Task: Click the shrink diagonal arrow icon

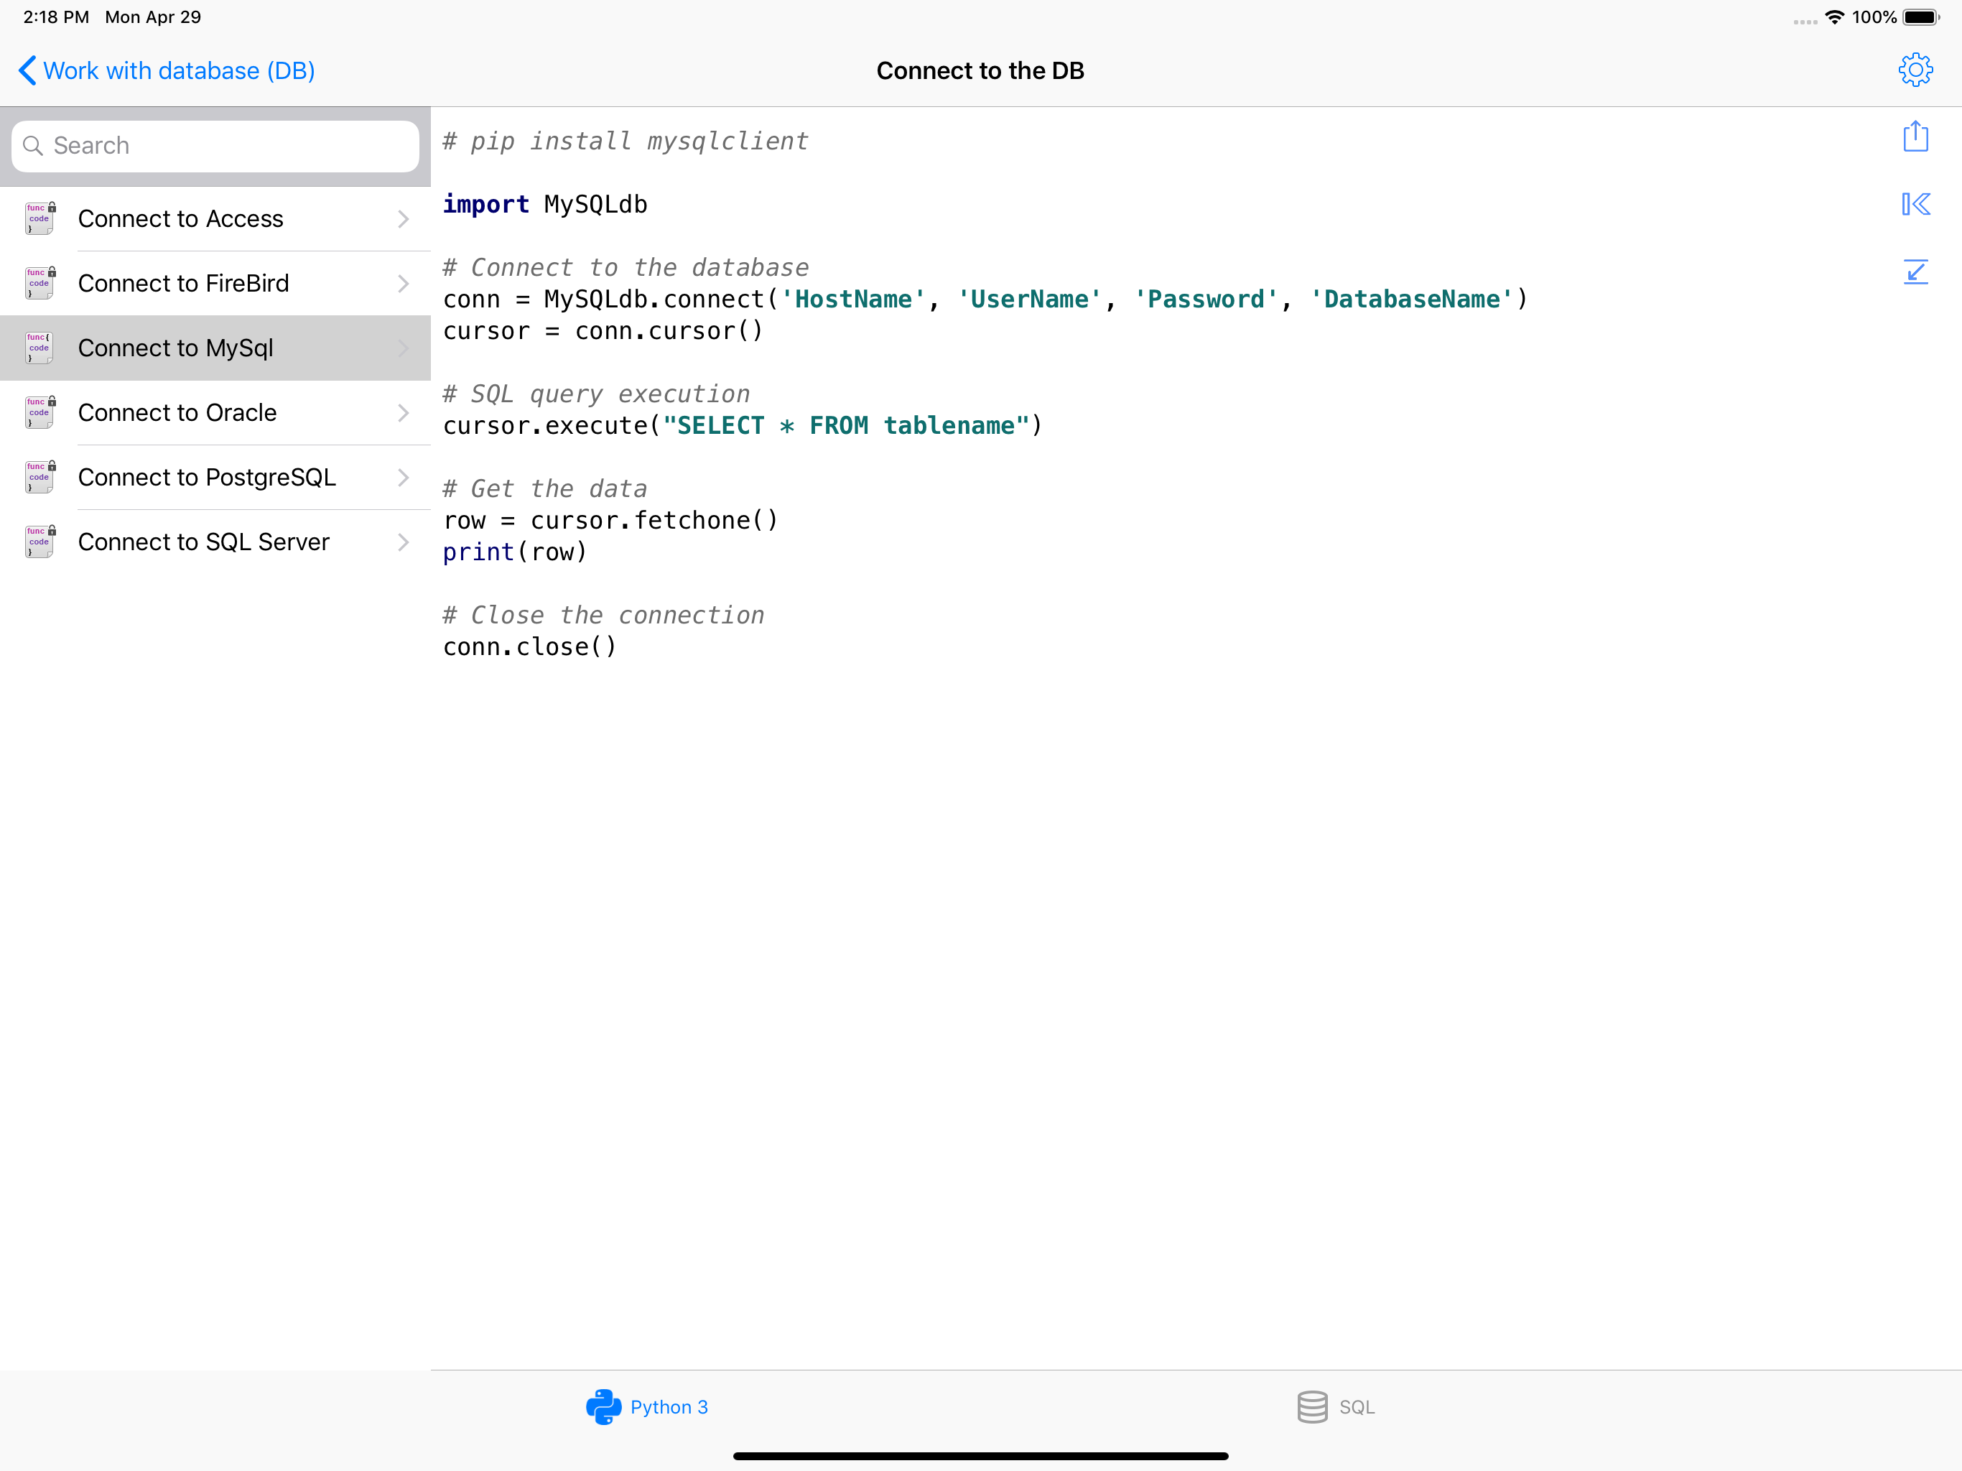Action: tap(1915, 272)
